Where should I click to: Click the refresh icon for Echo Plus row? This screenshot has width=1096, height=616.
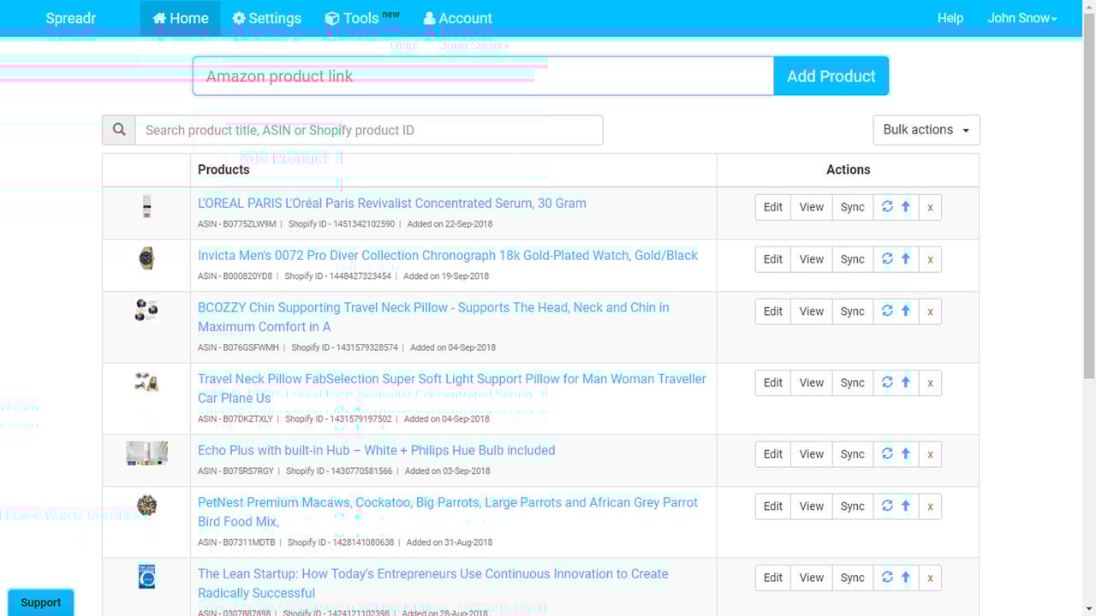point(887,454)
